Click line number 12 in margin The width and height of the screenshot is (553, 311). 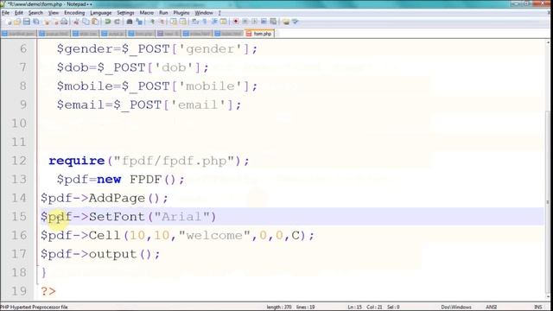(x=19, y=161)
